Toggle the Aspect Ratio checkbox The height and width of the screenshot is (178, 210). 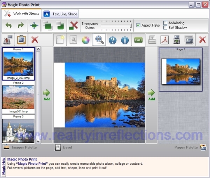click(138, 25)
